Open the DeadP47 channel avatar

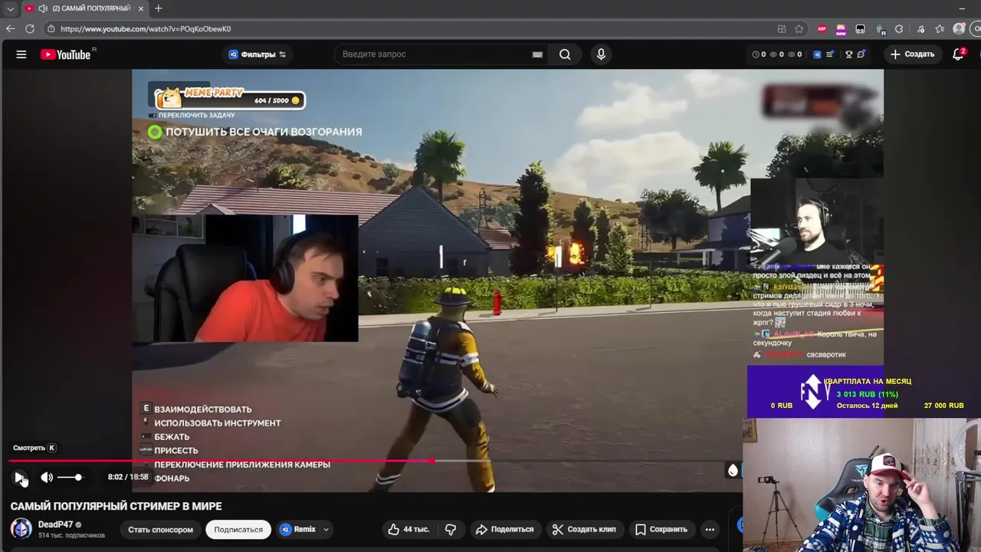point(21,528)
